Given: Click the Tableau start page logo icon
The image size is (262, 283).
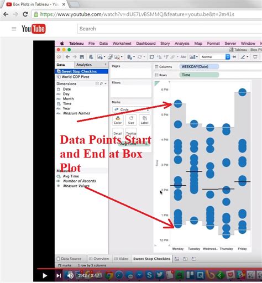Looking at the screenshot, I should [59, 57].
